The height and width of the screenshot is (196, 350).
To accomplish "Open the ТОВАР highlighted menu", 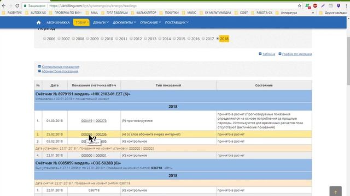I will click(81, 22).
